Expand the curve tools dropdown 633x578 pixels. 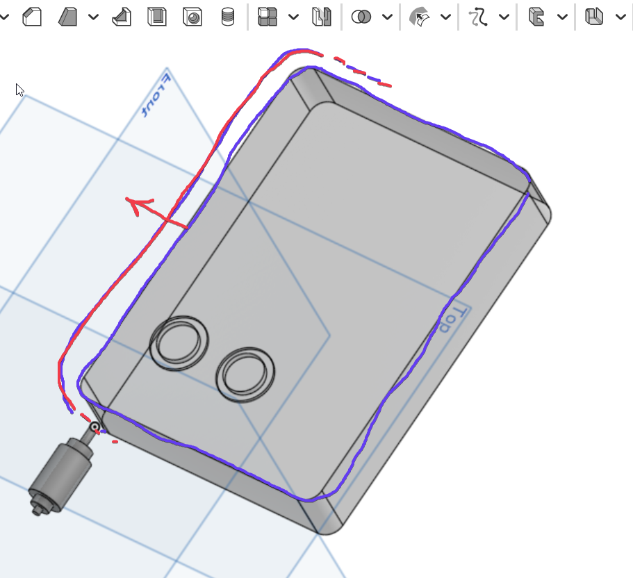click(x=504, y=17)
